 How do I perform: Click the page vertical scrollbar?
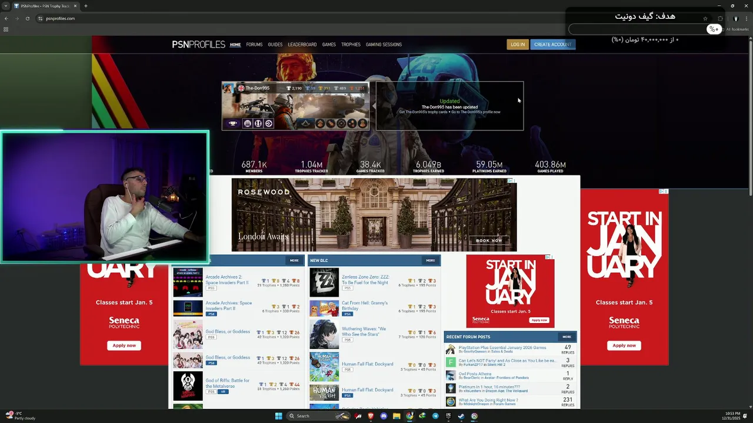(x=750, y=117)
